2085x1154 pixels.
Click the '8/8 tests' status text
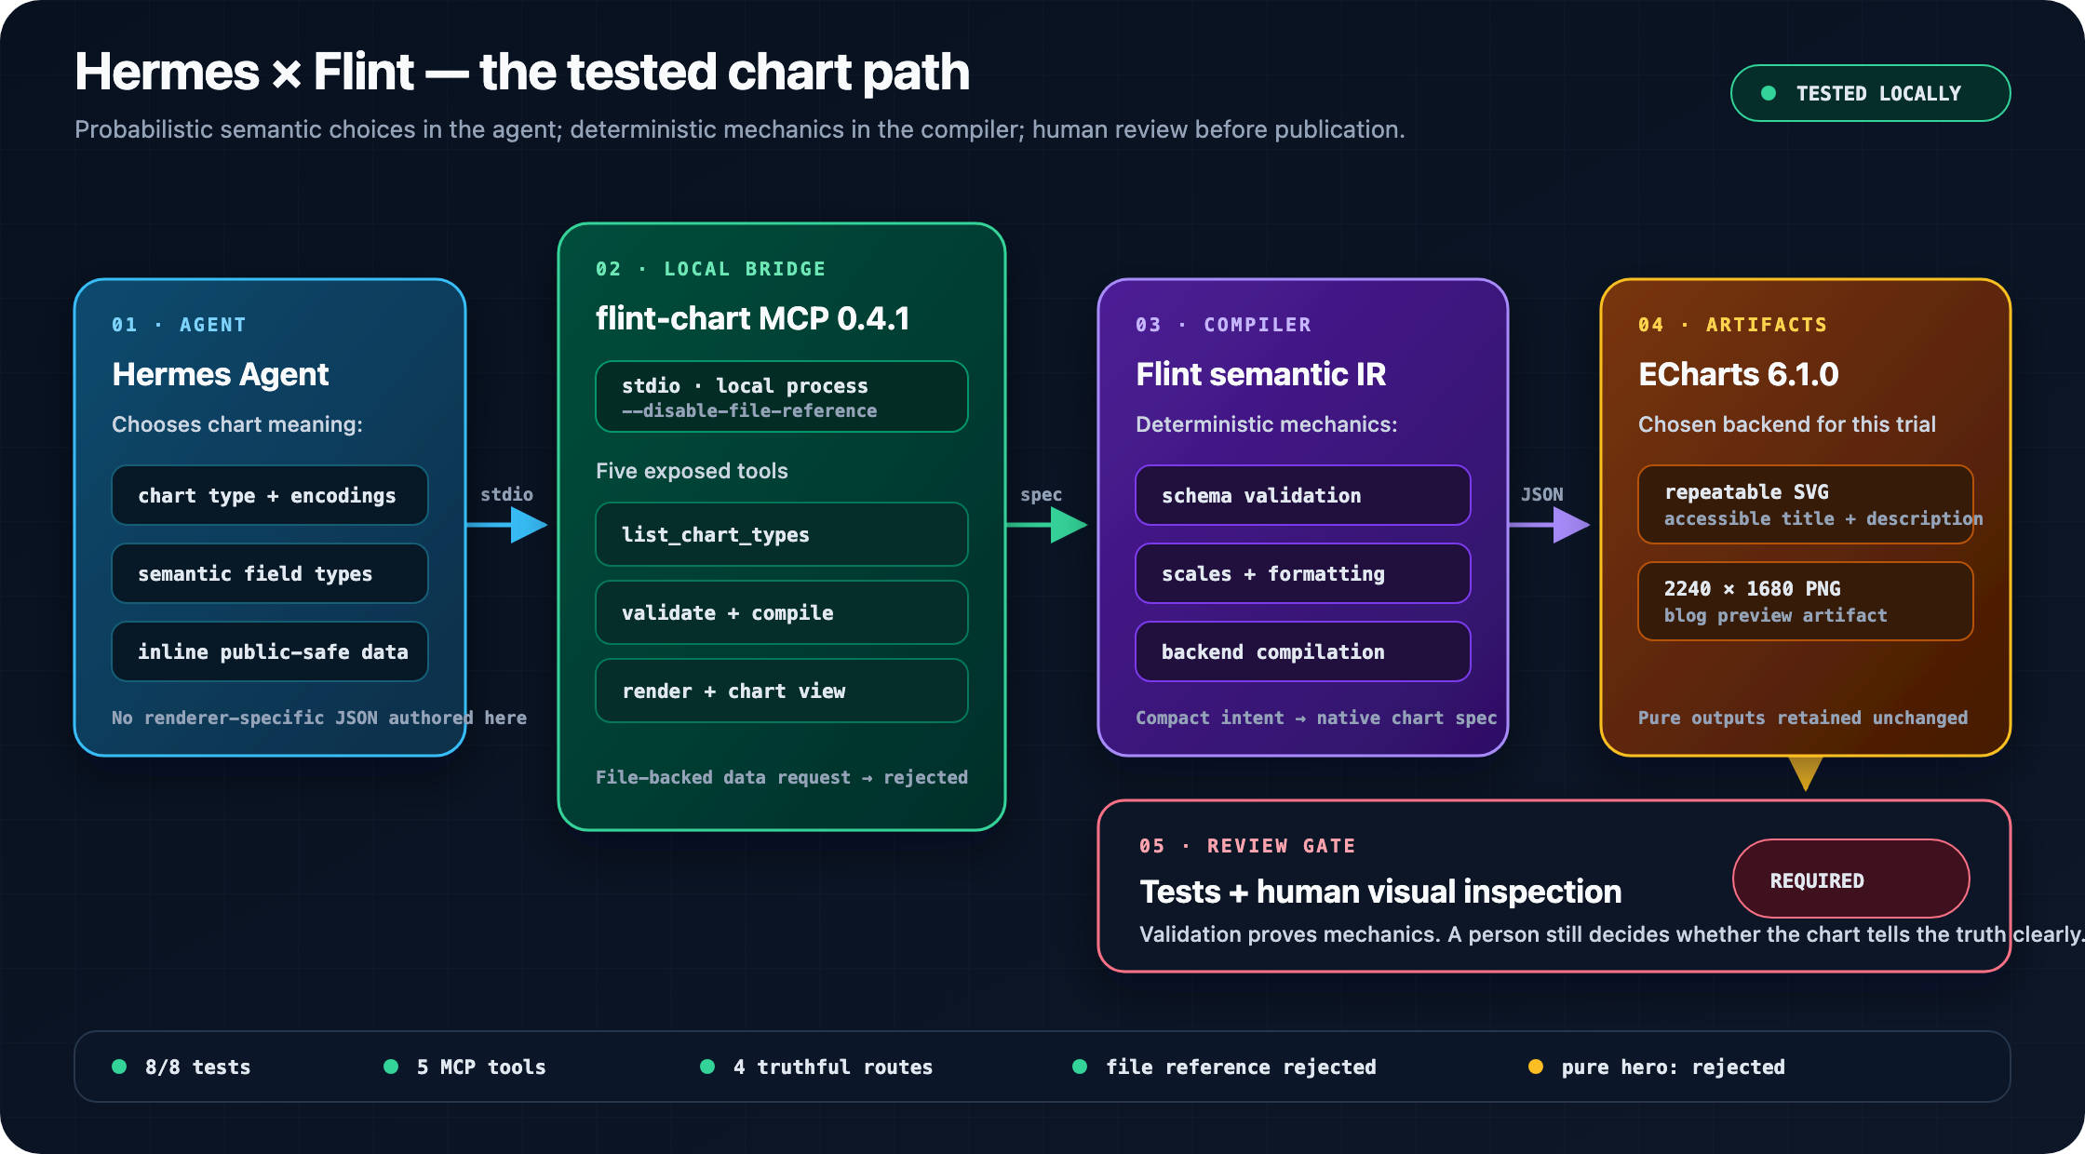(x=197, y=1067)
